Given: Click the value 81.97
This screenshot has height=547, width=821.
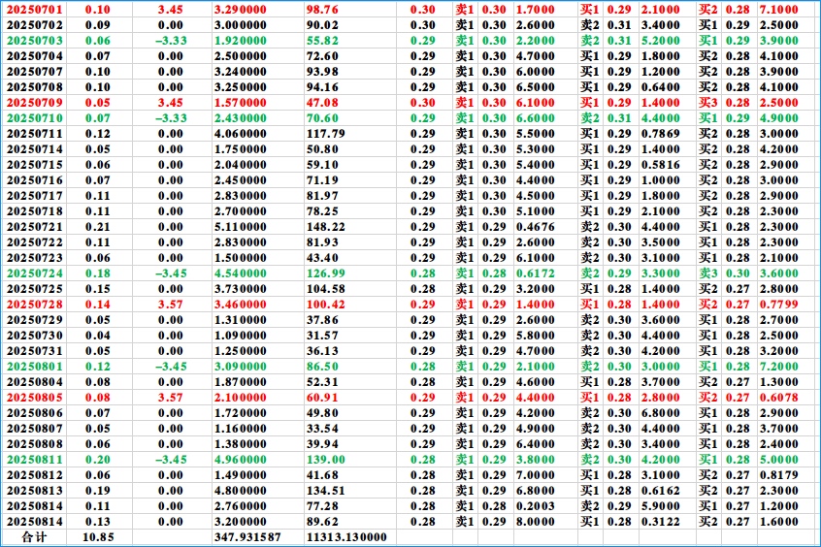Looking at the screenshot, I should point(322,196).
